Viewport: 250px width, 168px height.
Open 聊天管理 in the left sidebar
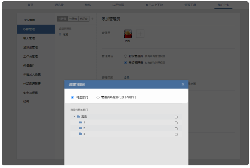tap(29, 38)
